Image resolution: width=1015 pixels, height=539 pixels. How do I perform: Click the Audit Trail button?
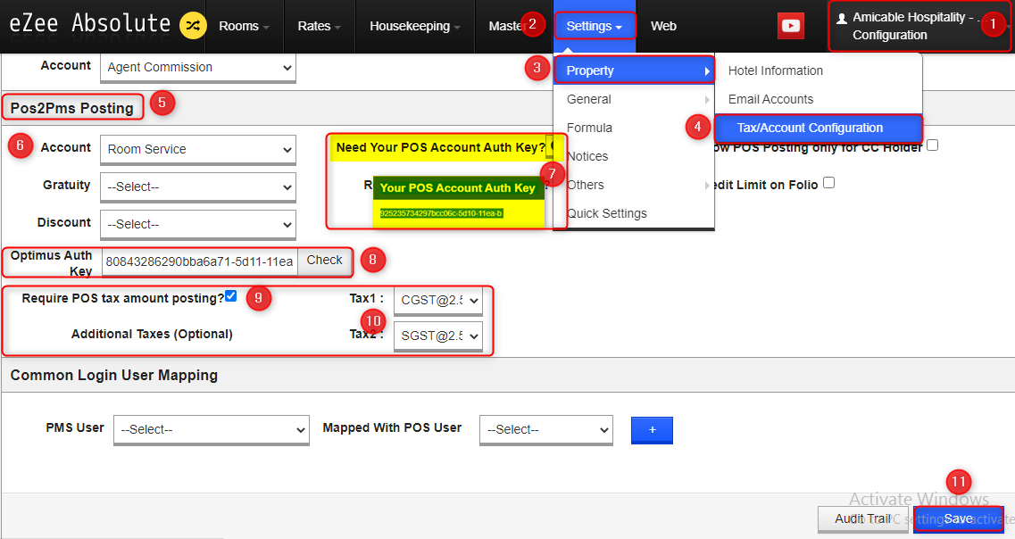[863, 519]
